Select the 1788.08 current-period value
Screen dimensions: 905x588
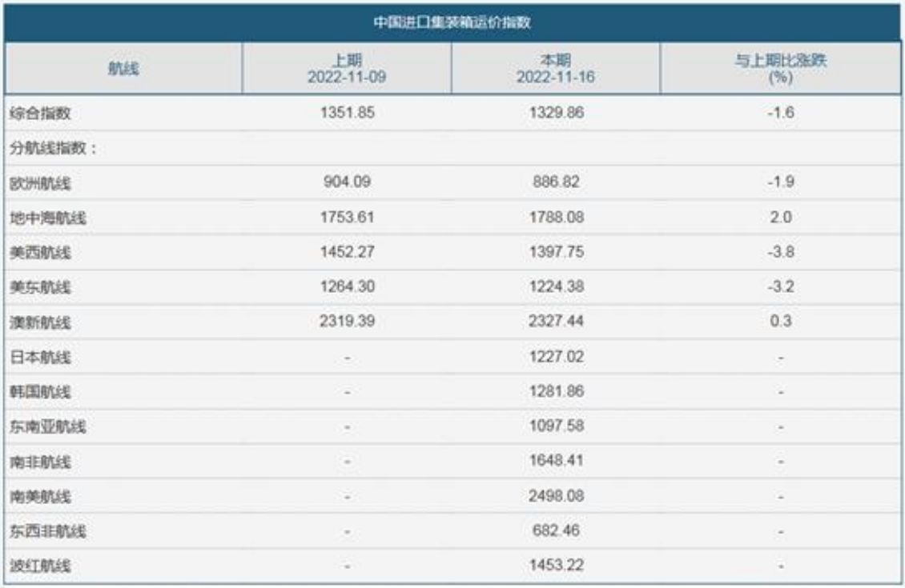556,218
